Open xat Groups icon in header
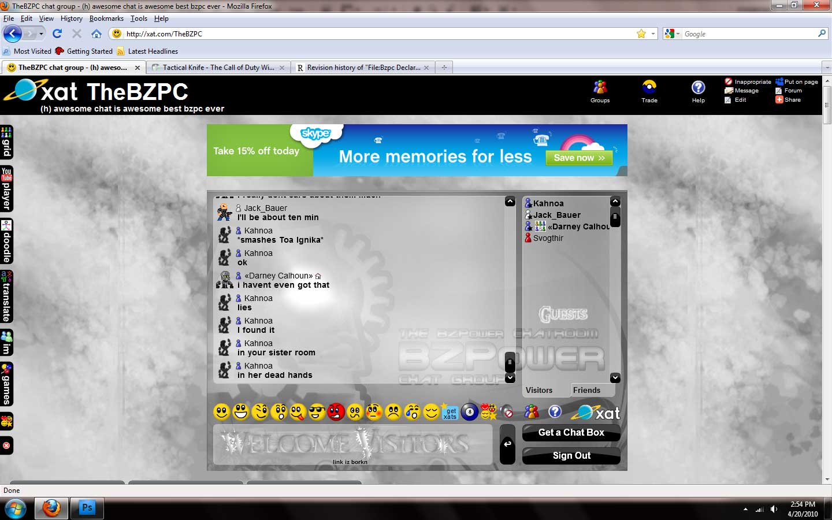Screen dimensions: 832x520 tap(600, 92)
